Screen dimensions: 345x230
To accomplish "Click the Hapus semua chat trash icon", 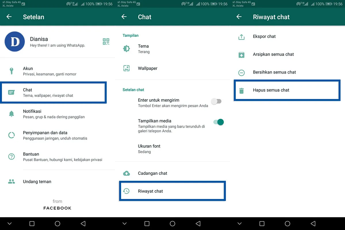I will click(241, 90).
